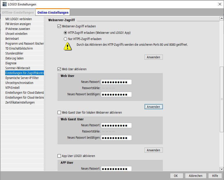This screenshot has width=224, height=180.
Task: Disable the Web User aktivieren checkbox
Action: click(59, 69)
